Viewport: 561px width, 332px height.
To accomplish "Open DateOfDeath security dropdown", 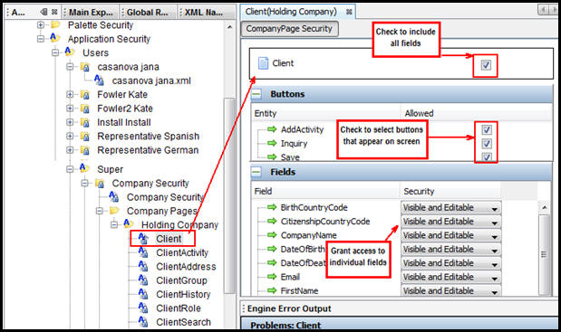I will (x=450, y=263).
